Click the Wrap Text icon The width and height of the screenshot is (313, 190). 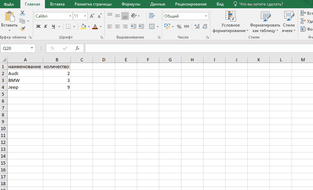click(x=152, y=16)
